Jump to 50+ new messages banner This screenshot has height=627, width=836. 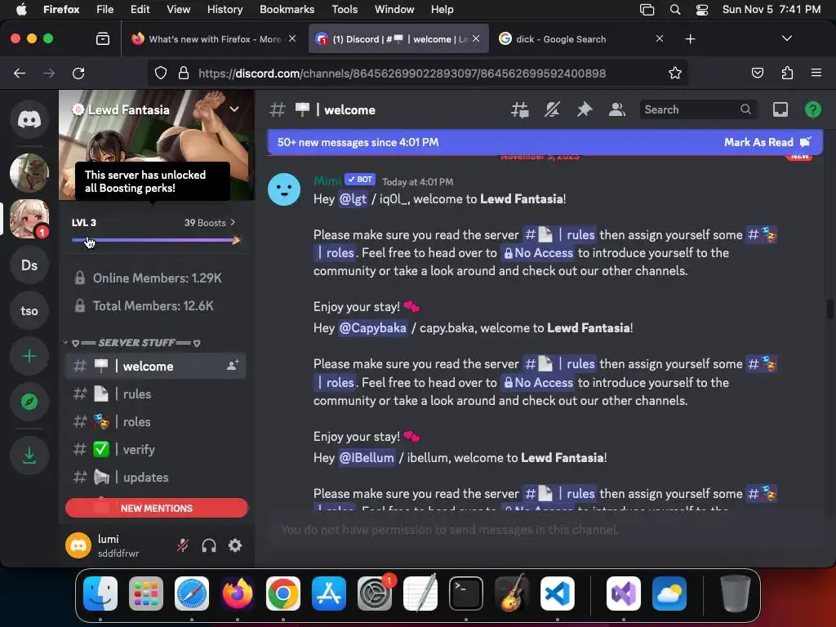[x=358, y=142]
